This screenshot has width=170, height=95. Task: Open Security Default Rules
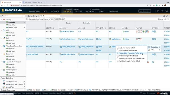pyautogui.click(x=13, y=27)
